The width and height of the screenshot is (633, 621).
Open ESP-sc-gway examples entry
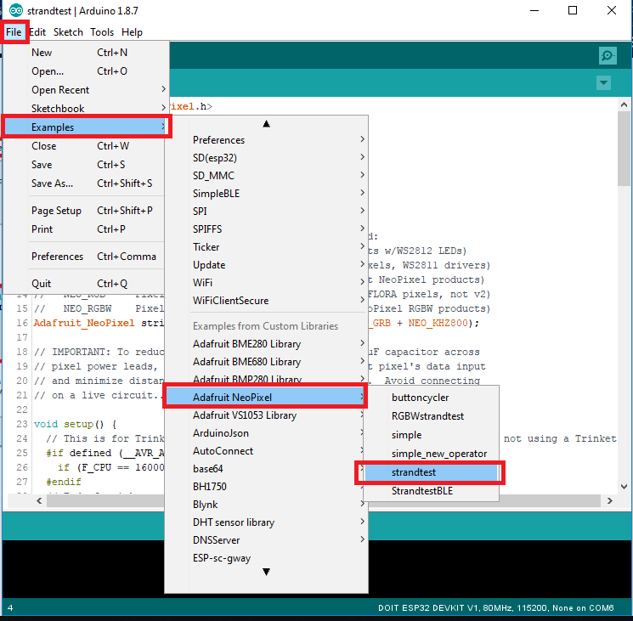pos(266,558)
